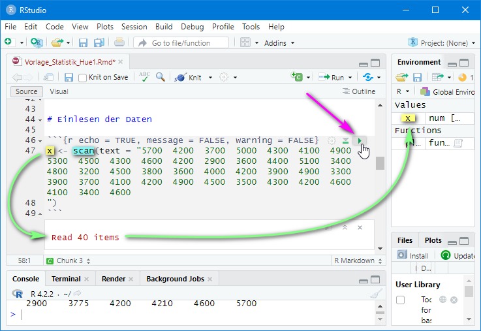481x331 pixels.
Task: Switch to the Files tab
Action: click(x=405, y=240)
